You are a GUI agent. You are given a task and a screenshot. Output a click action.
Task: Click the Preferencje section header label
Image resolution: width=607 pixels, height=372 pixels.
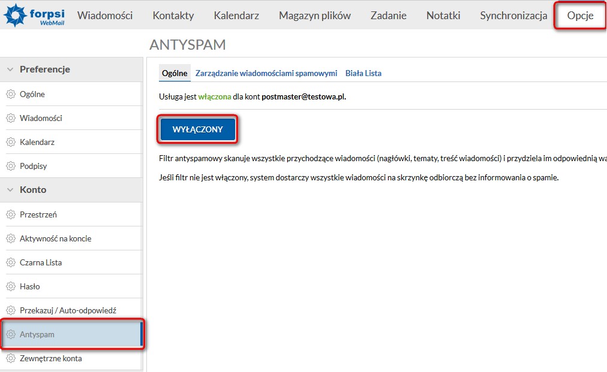click(45, 69)
